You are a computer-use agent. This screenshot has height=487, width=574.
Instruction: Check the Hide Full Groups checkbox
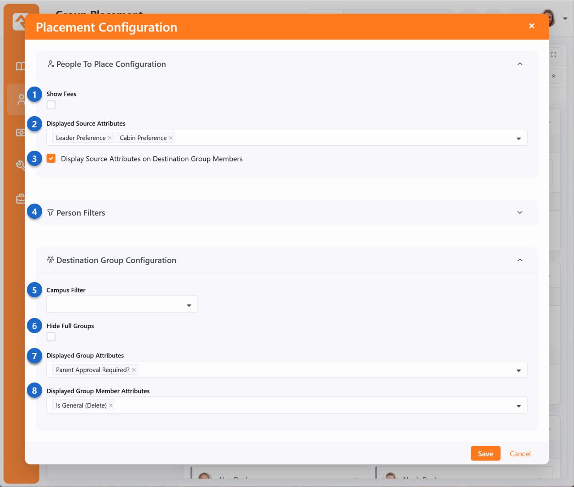tap(51, 337)
